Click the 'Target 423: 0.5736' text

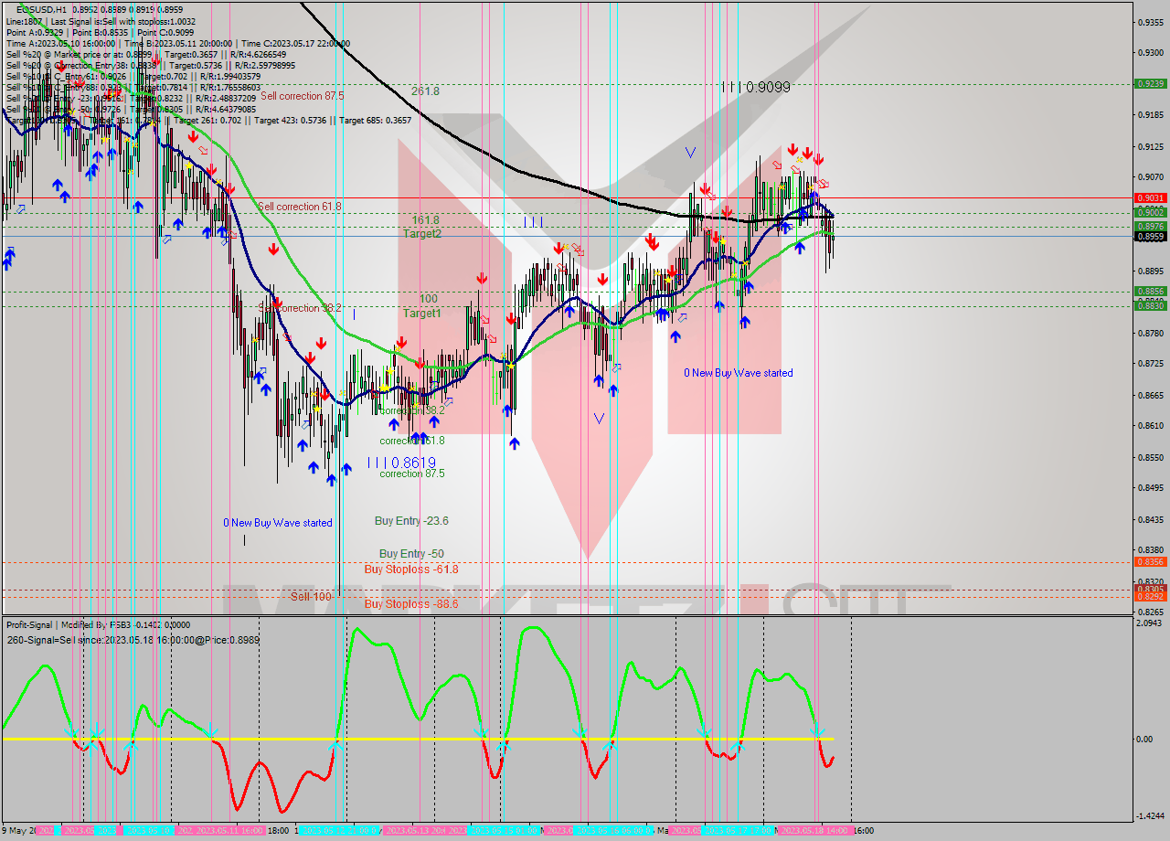coord(294,121)
